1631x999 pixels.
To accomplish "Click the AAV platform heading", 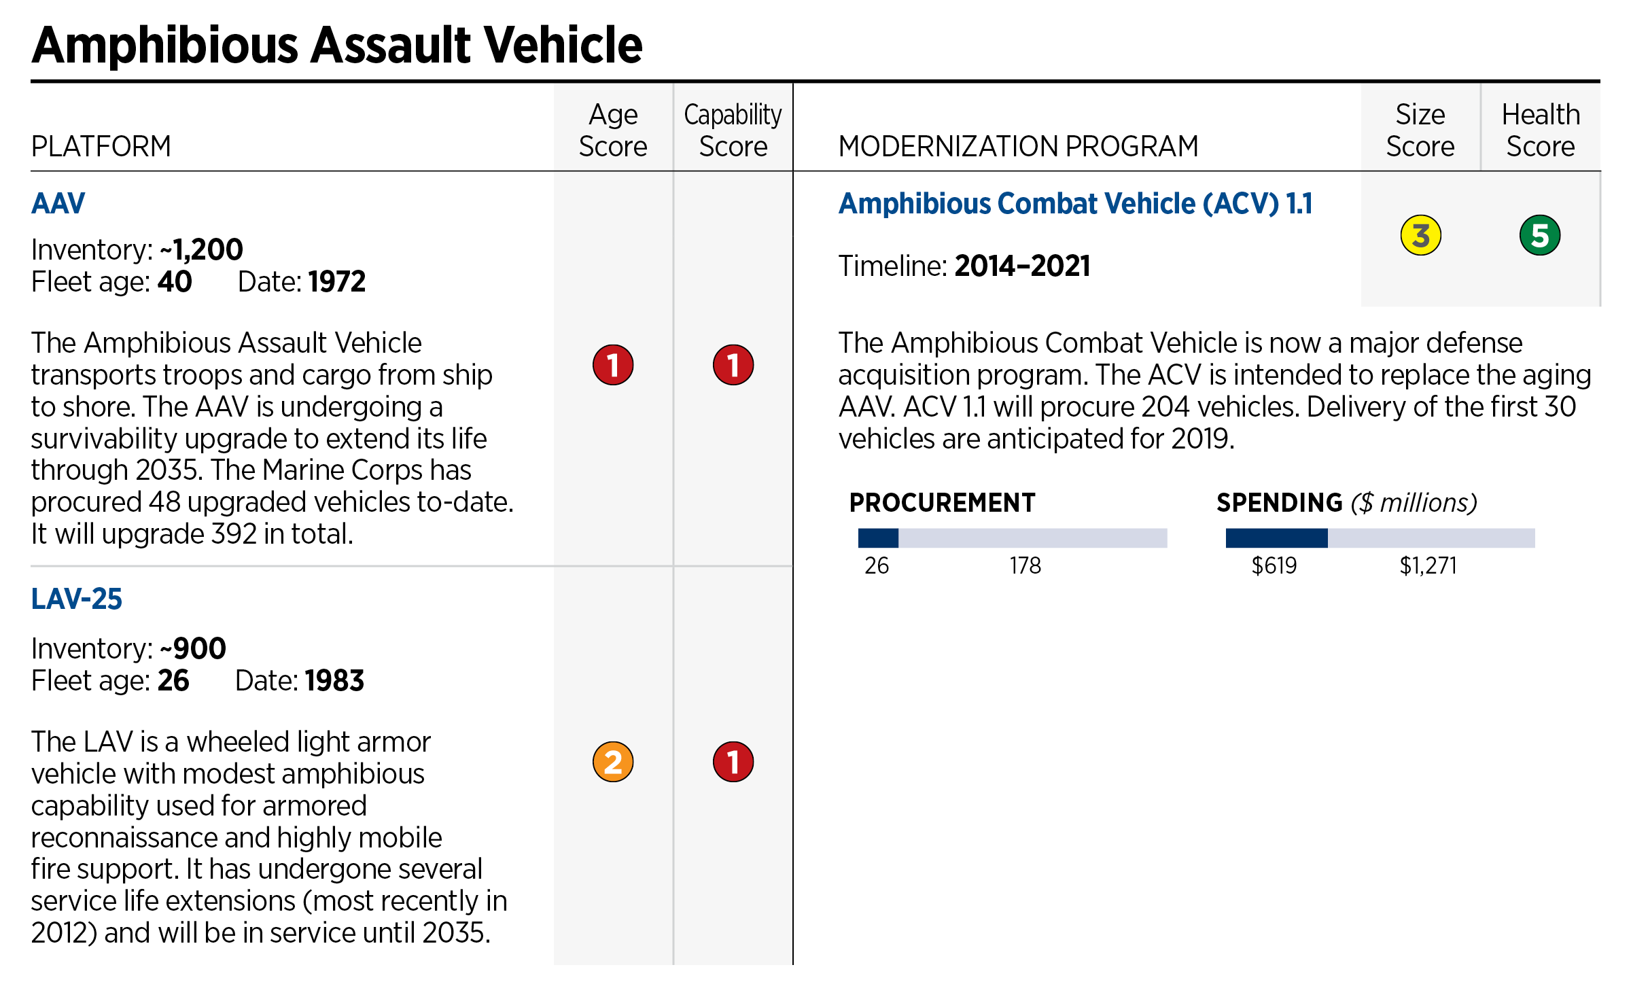I will click(x=58, y=204).
